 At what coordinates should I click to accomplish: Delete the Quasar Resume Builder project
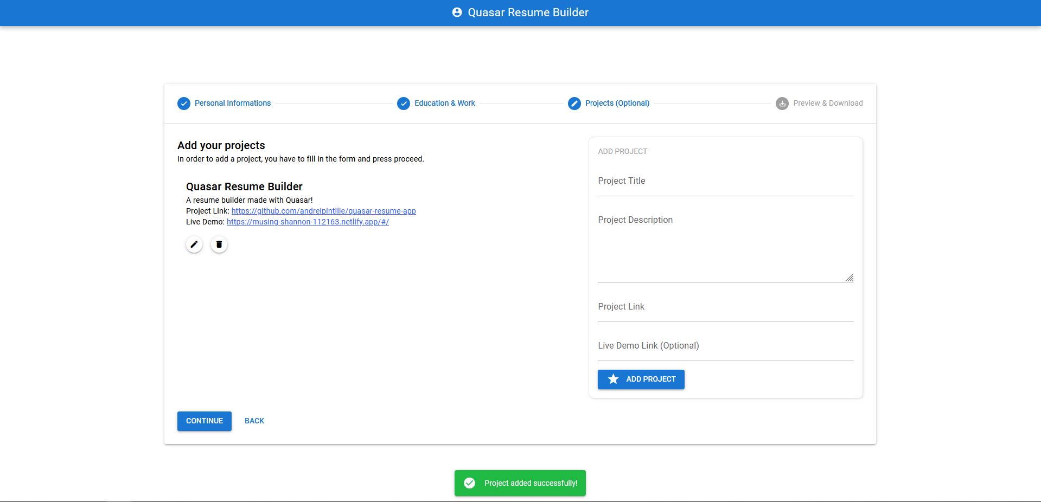219,244
